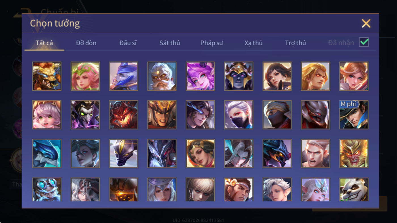
Task: Close the Chọn tướng dialog
Action: click(x=366, y=23)
